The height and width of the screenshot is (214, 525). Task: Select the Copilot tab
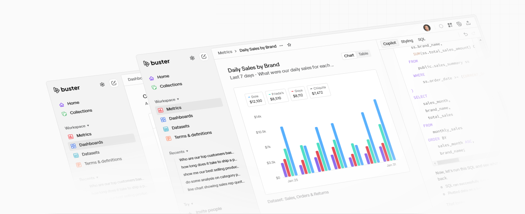point(389,43)
